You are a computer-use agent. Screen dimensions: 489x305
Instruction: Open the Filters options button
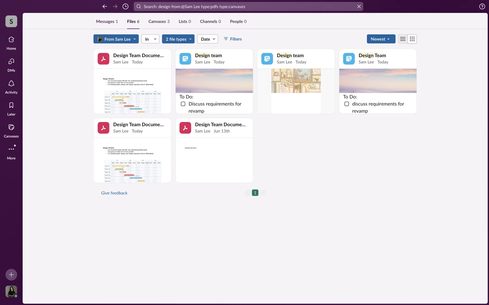(x=233, y=39)
